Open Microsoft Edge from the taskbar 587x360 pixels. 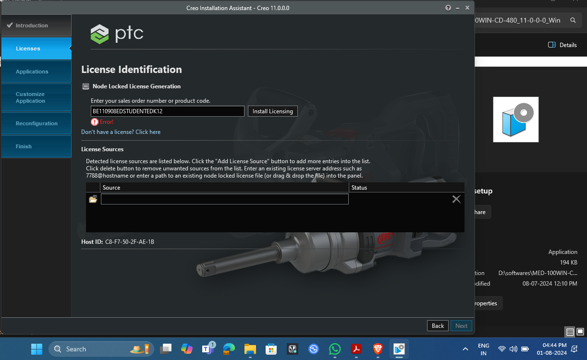click(229, 349)
